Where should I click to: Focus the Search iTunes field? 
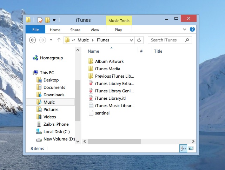(170, 40)
